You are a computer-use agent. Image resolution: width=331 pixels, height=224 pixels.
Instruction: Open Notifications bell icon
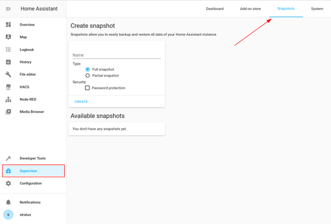tap(8, 202)
